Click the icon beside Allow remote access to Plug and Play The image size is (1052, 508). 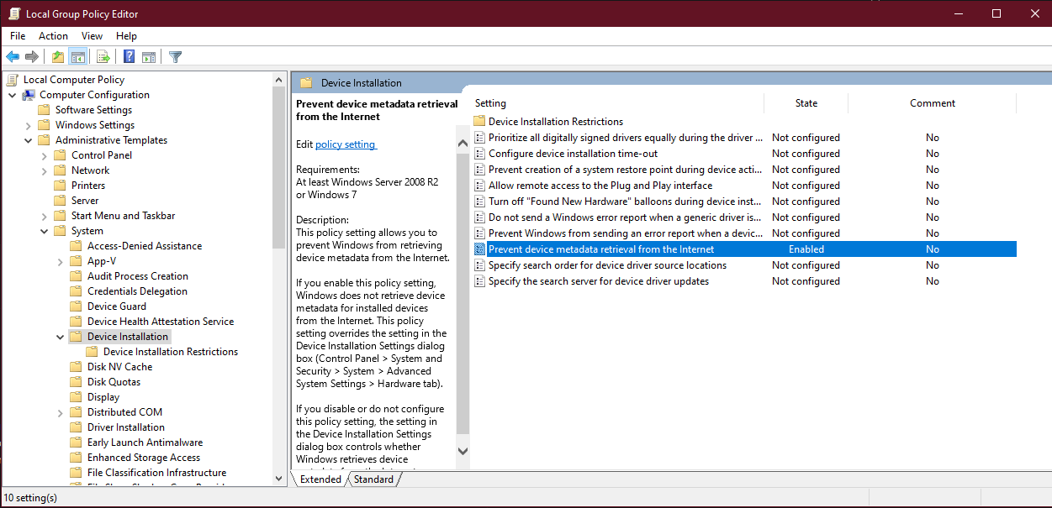pos(480,186)
